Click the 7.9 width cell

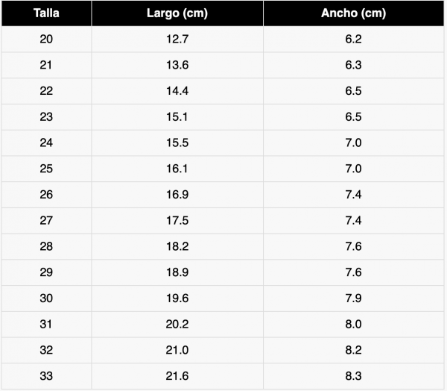click(x=354, y=298)
